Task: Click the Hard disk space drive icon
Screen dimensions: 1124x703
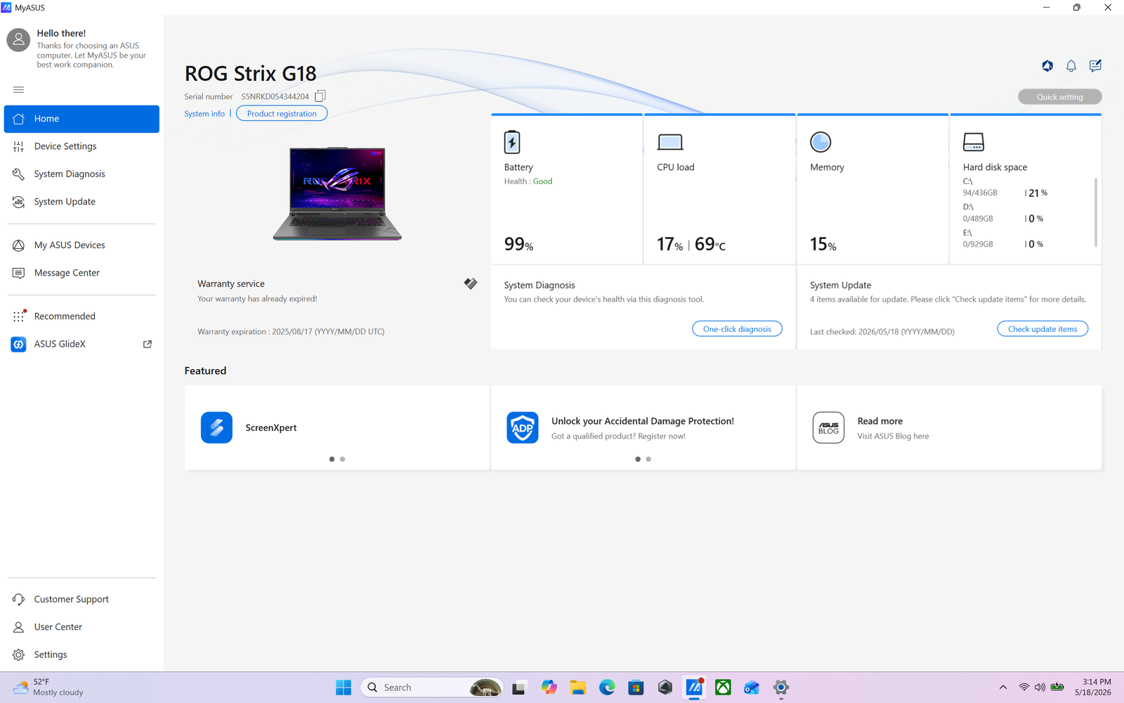Action: [x=974, y=142]
